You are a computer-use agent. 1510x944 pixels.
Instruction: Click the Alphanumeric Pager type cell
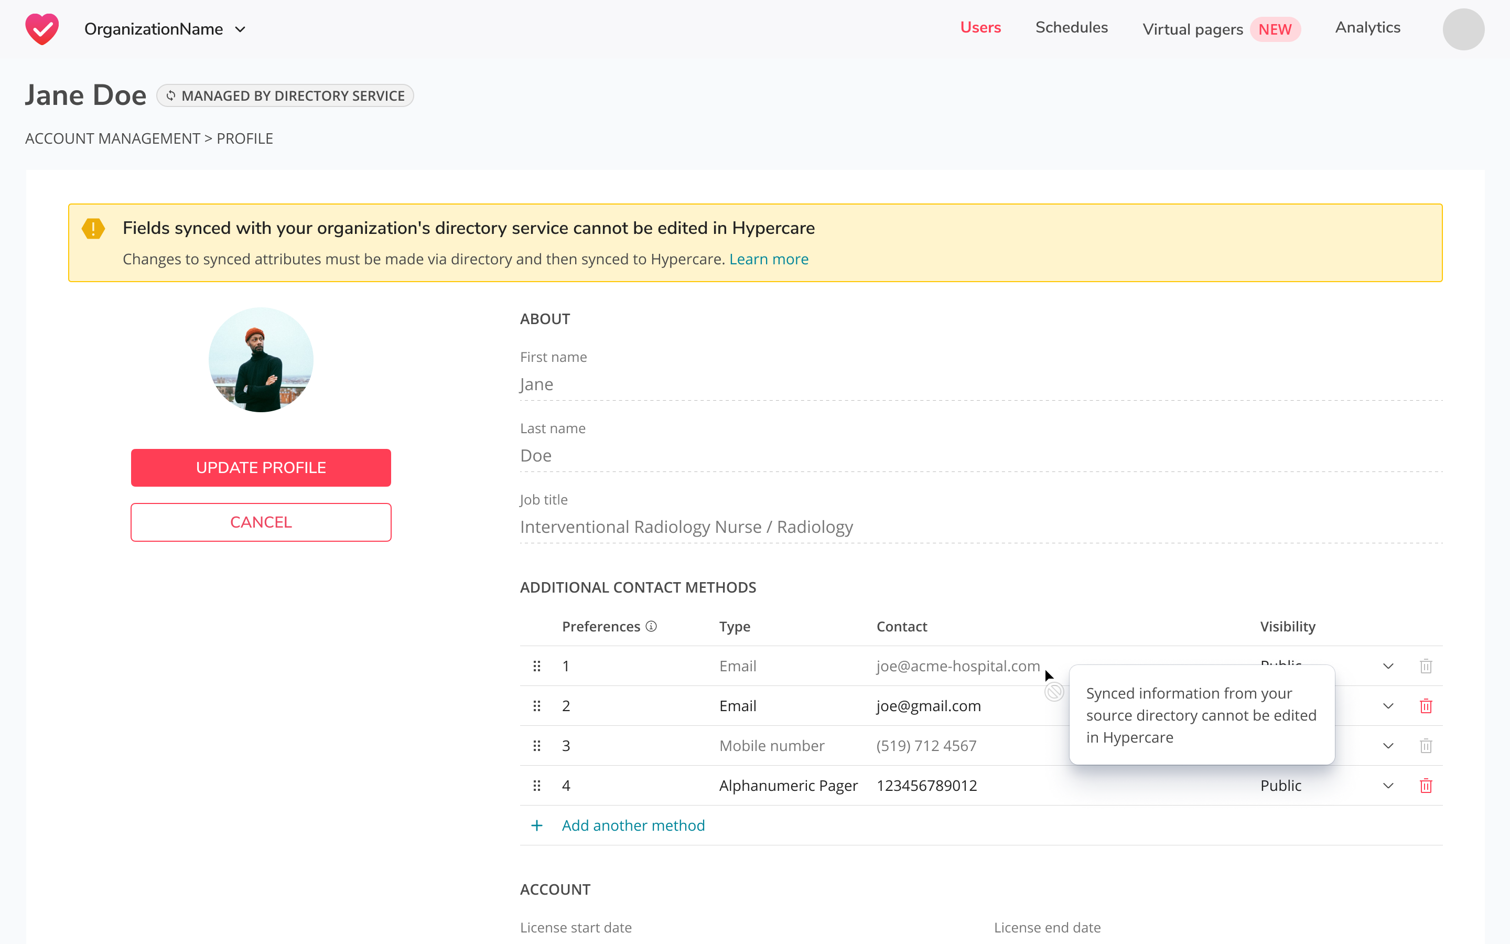(788, 786)
